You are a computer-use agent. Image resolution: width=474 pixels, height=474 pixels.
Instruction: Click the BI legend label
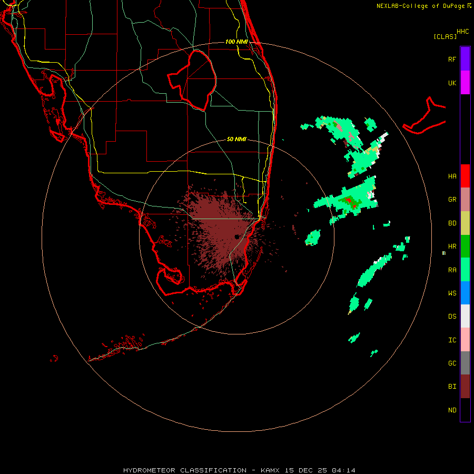click(x=452, y=387)
